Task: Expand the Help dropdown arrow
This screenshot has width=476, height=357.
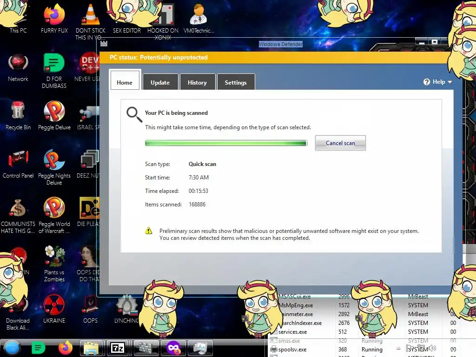Action: pyautogui.click(x=450, y=82)
